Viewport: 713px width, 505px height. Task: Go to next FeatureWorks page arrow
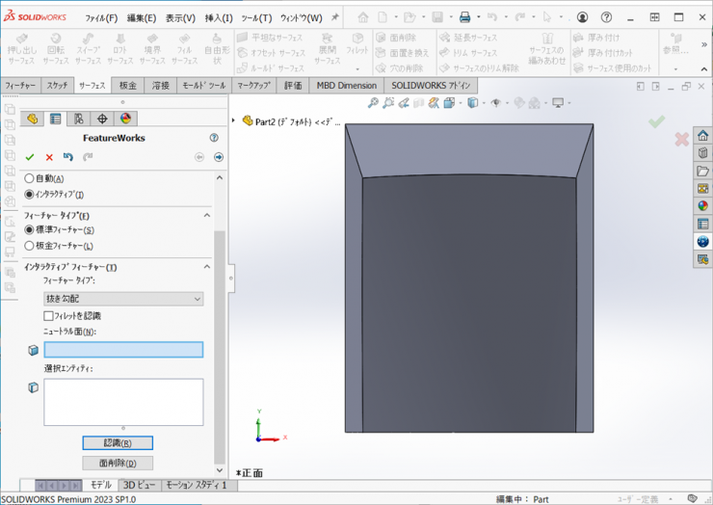coord(219,157)
